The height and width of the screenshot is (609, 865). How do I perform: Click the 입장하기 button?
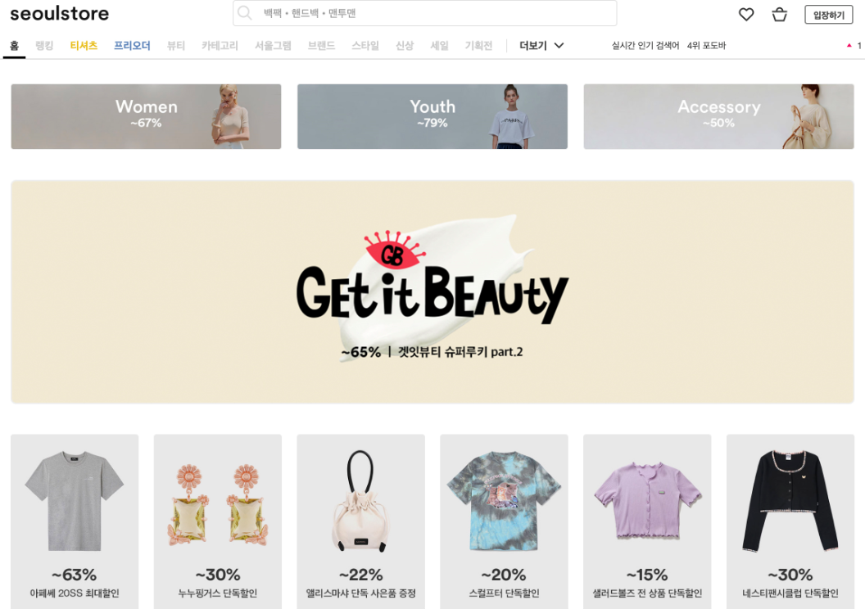(829, 15)
